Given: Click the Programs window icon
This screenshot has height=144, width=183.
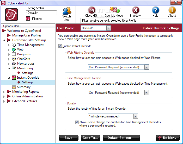Looking at the screenshot, I should tap(14, 54).
